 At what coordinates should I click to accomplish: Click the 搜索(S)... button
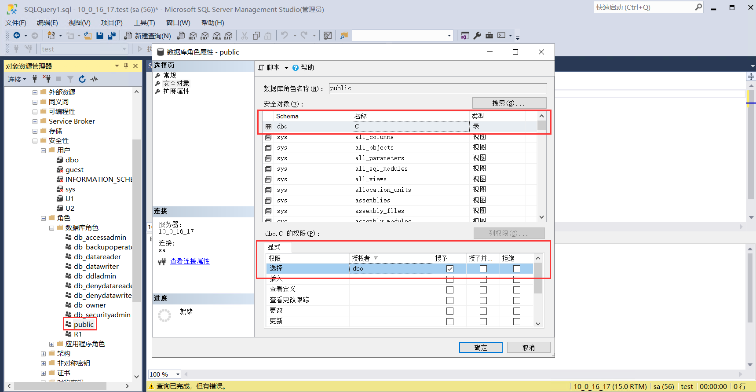pyautogui.click(x=509, y=103)
